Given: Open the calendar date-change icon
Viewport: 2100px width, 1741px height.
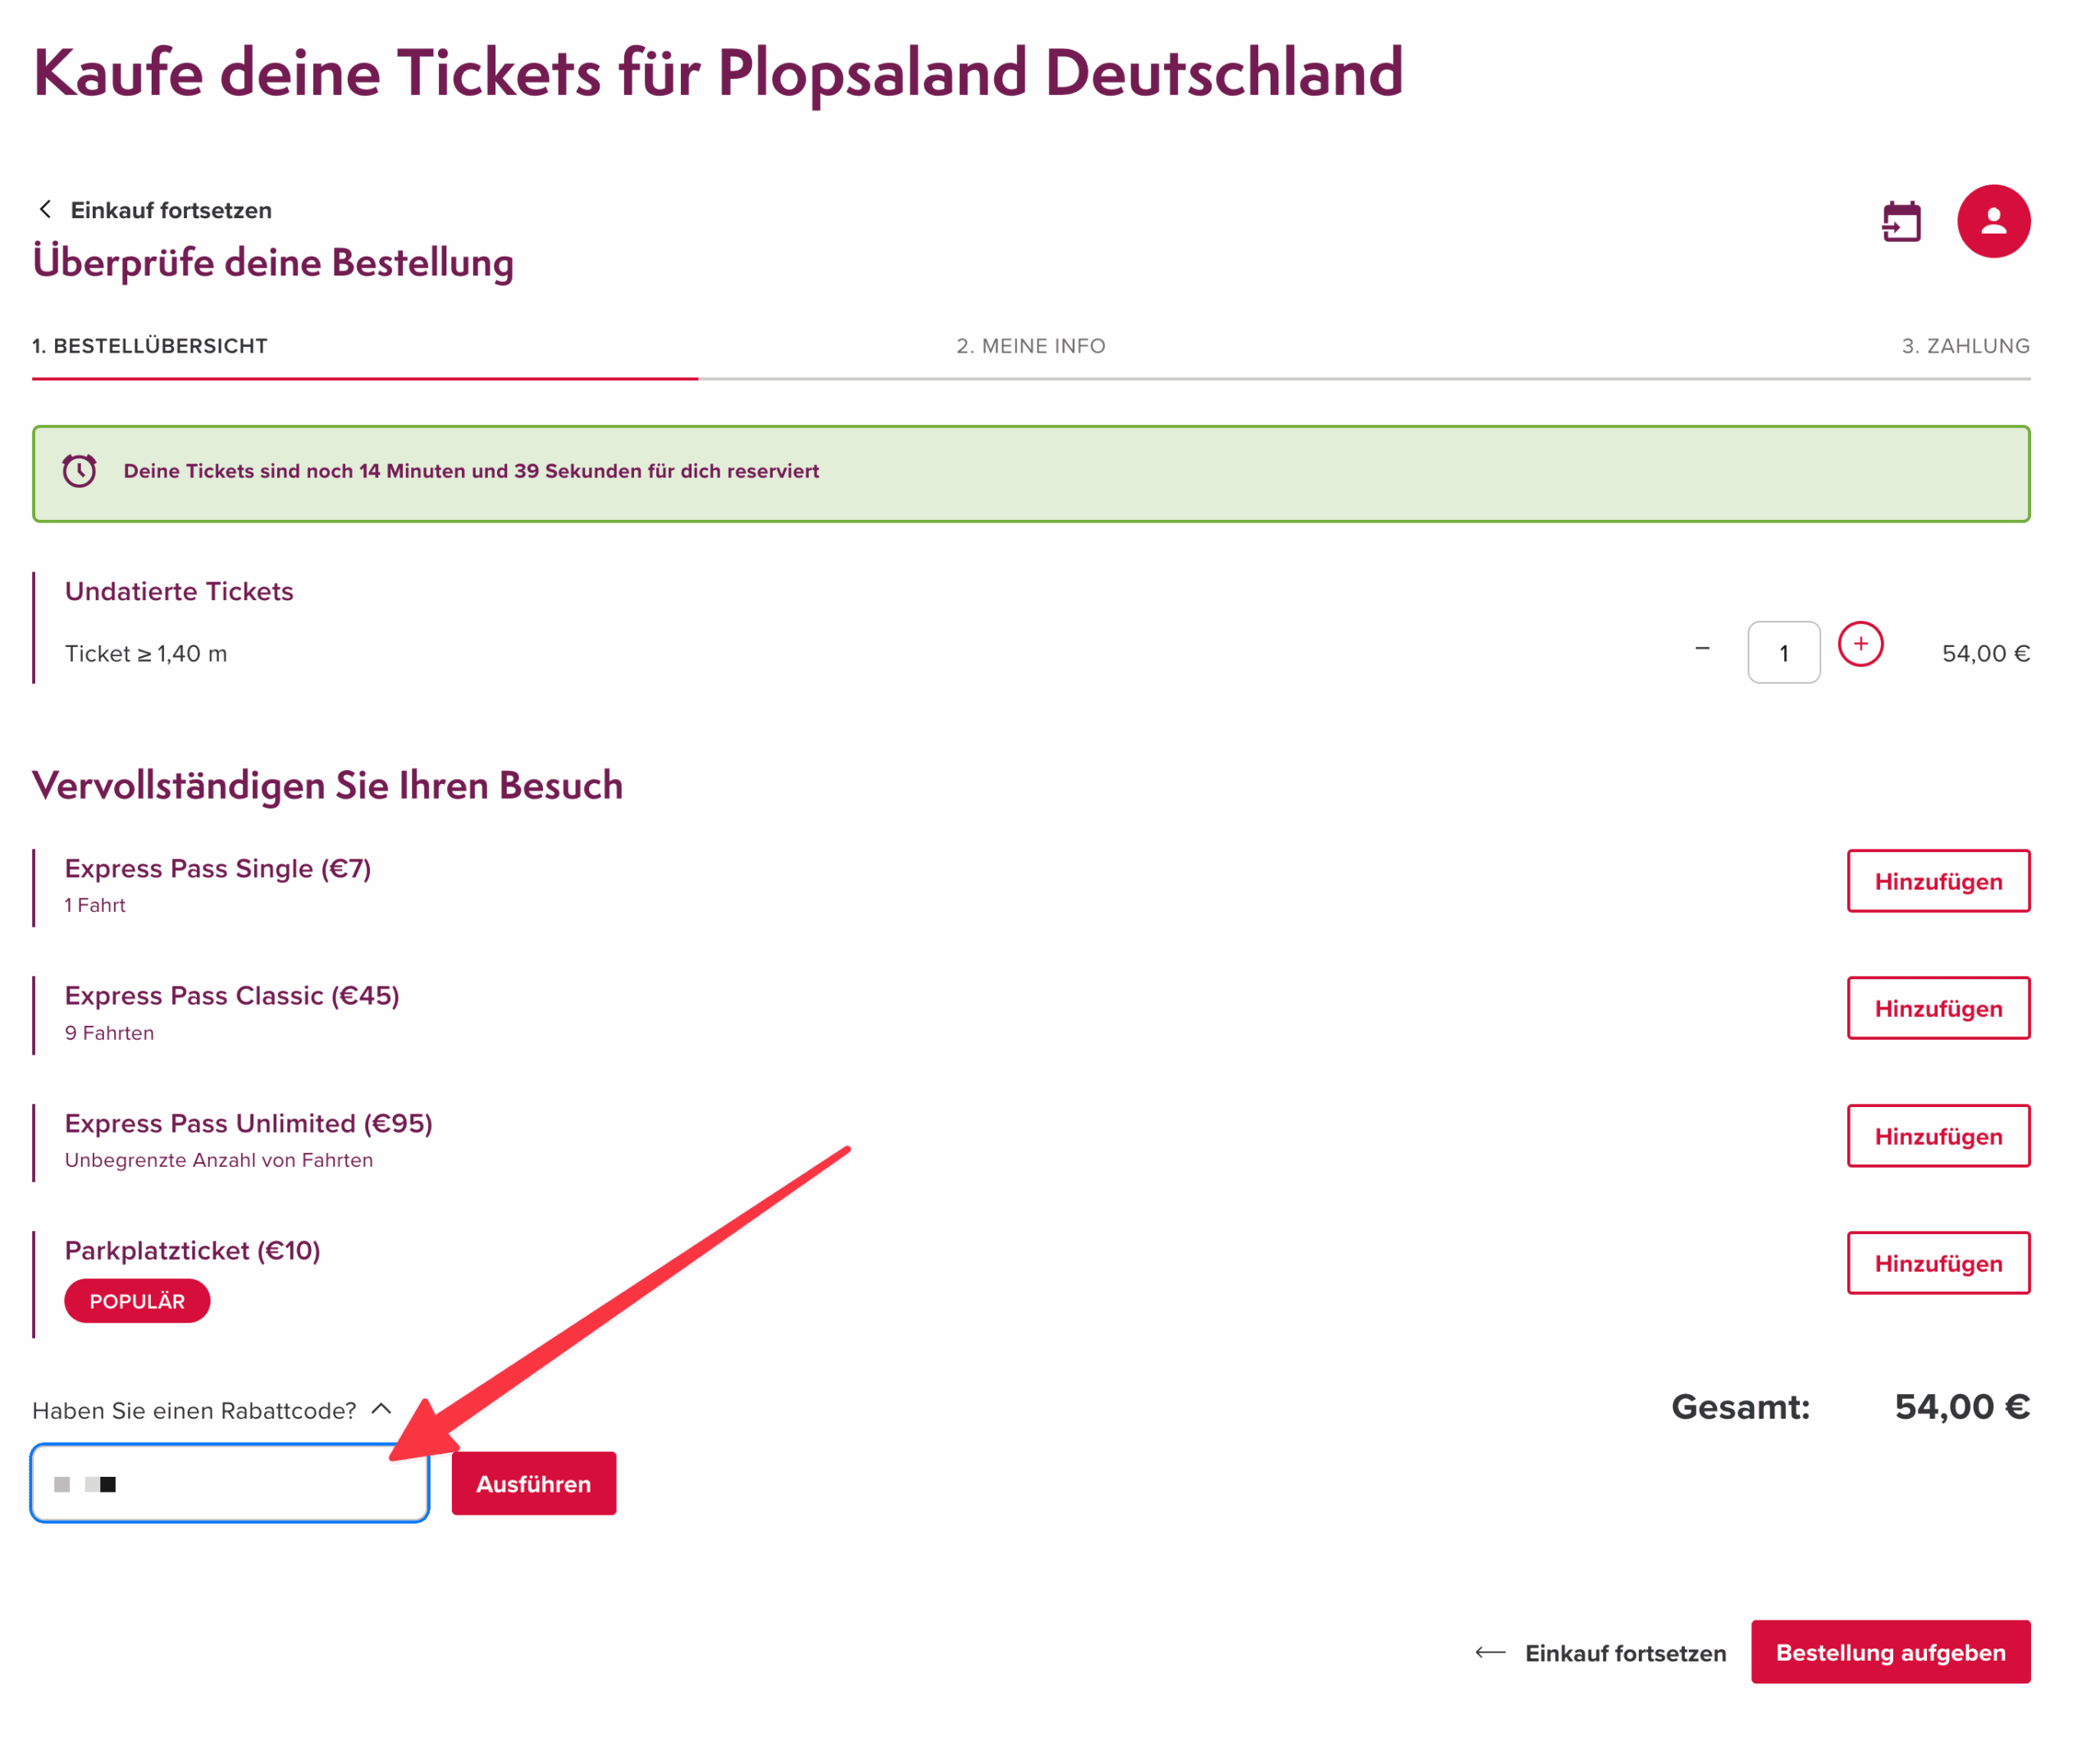Looking at the screenshot, I should click(1901, 222).
